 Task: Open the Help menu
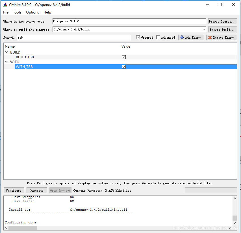tap(47, 12)
